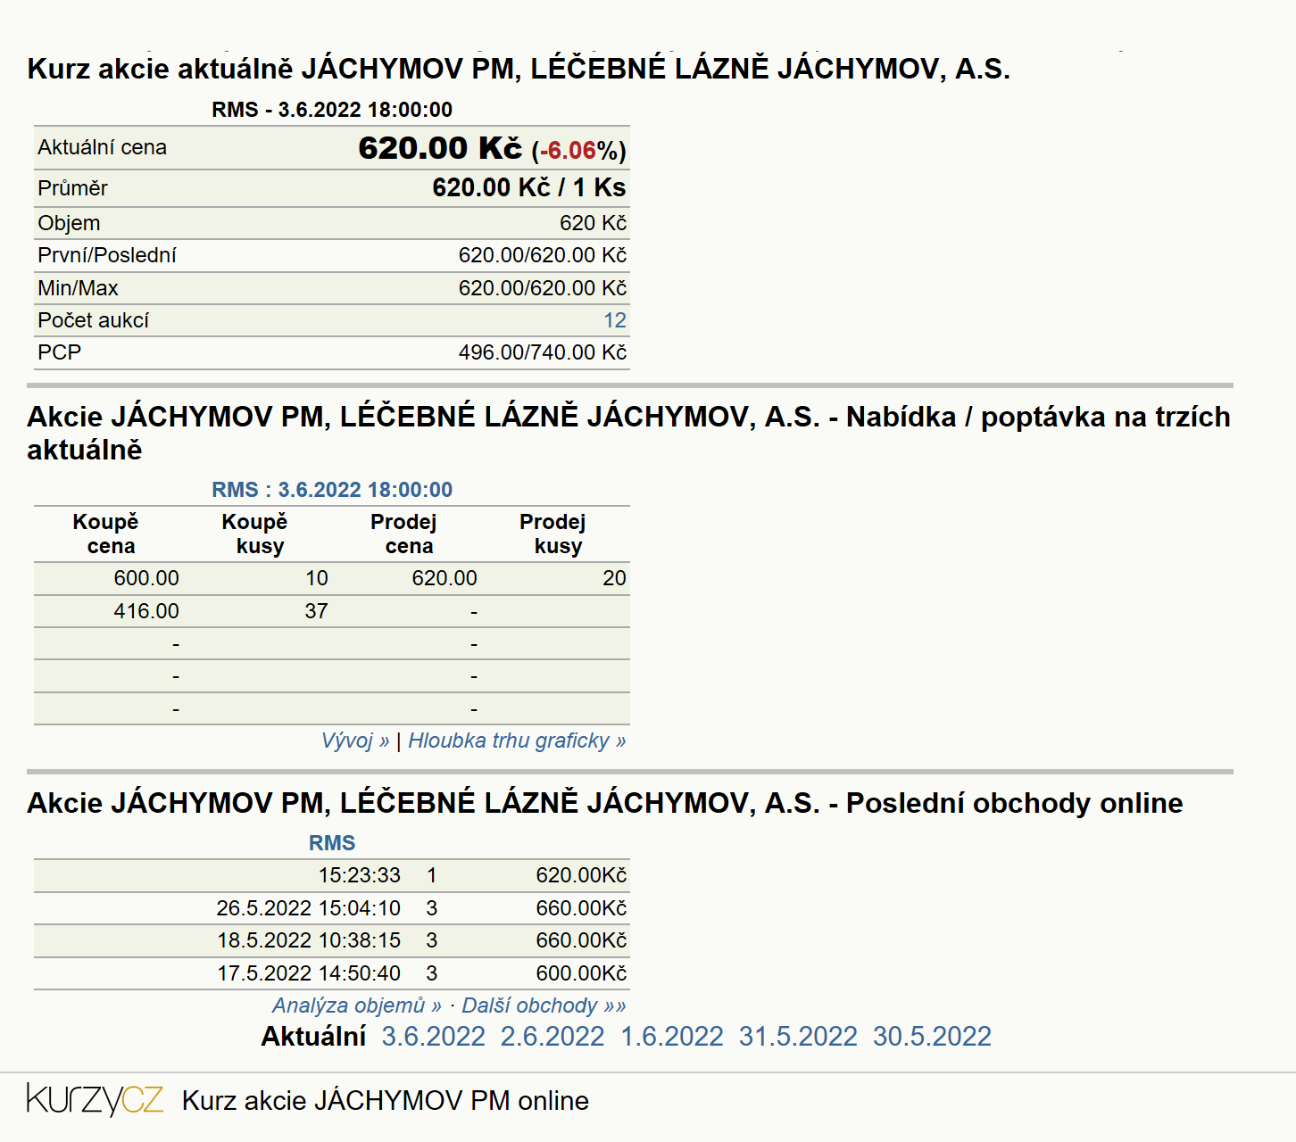The width and height of the screenshot is (1296, 1142).
Task: Select the date 1.6.2022 link
Action: coord(672,1036)
